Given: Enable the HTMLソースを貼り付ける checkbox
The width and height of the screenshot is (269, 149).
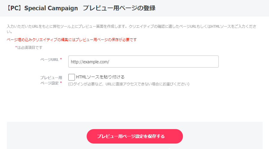Looking at the screenshot, I should (72, 77).
